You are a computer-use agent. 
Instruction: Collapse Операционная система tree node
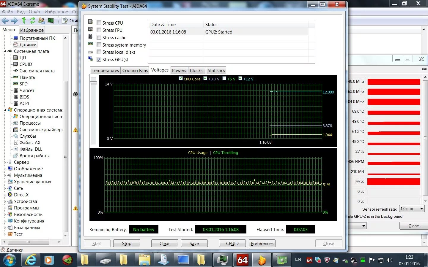point(5,110)
